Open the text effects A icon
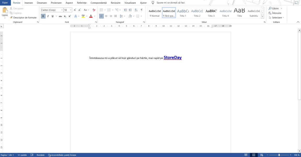 coord(76,16)
